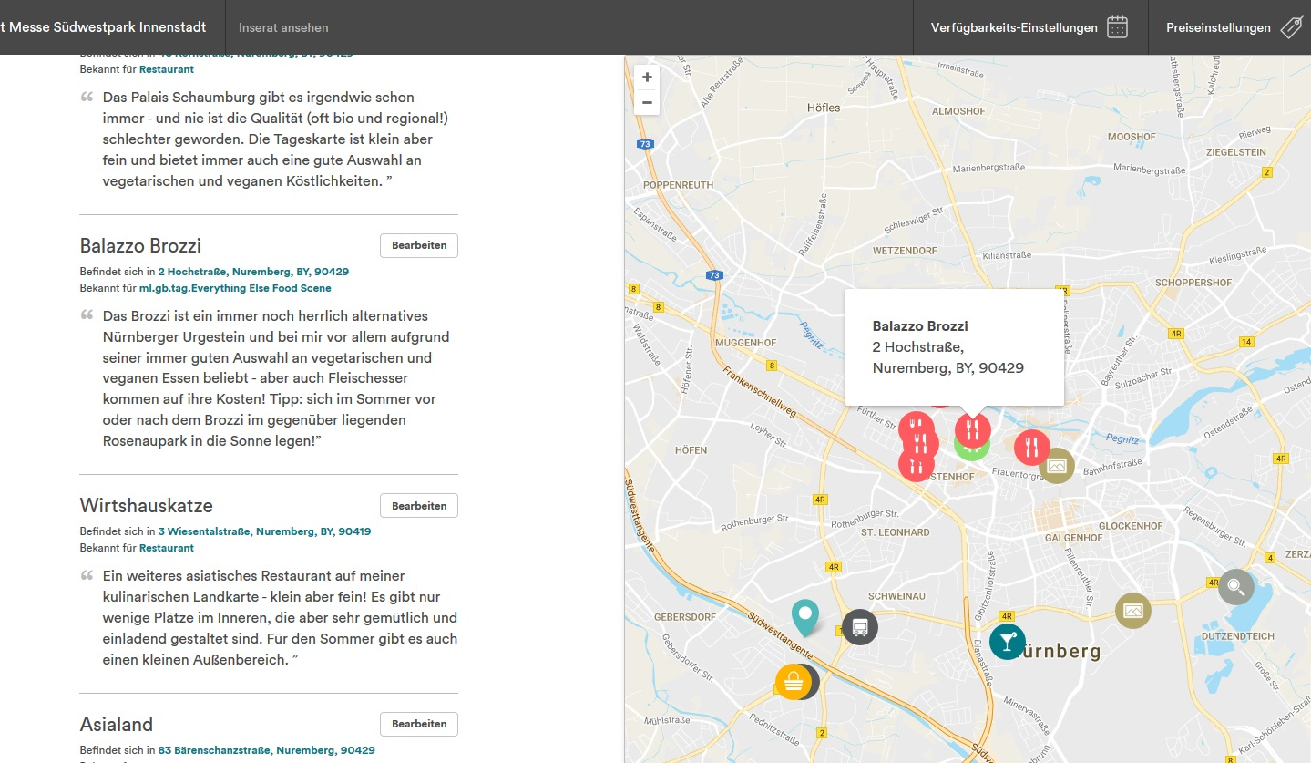This screenshot has width=1311, height=763.
Task: Click Inserat ansehen in the header
Action: [x=283, y=27]
